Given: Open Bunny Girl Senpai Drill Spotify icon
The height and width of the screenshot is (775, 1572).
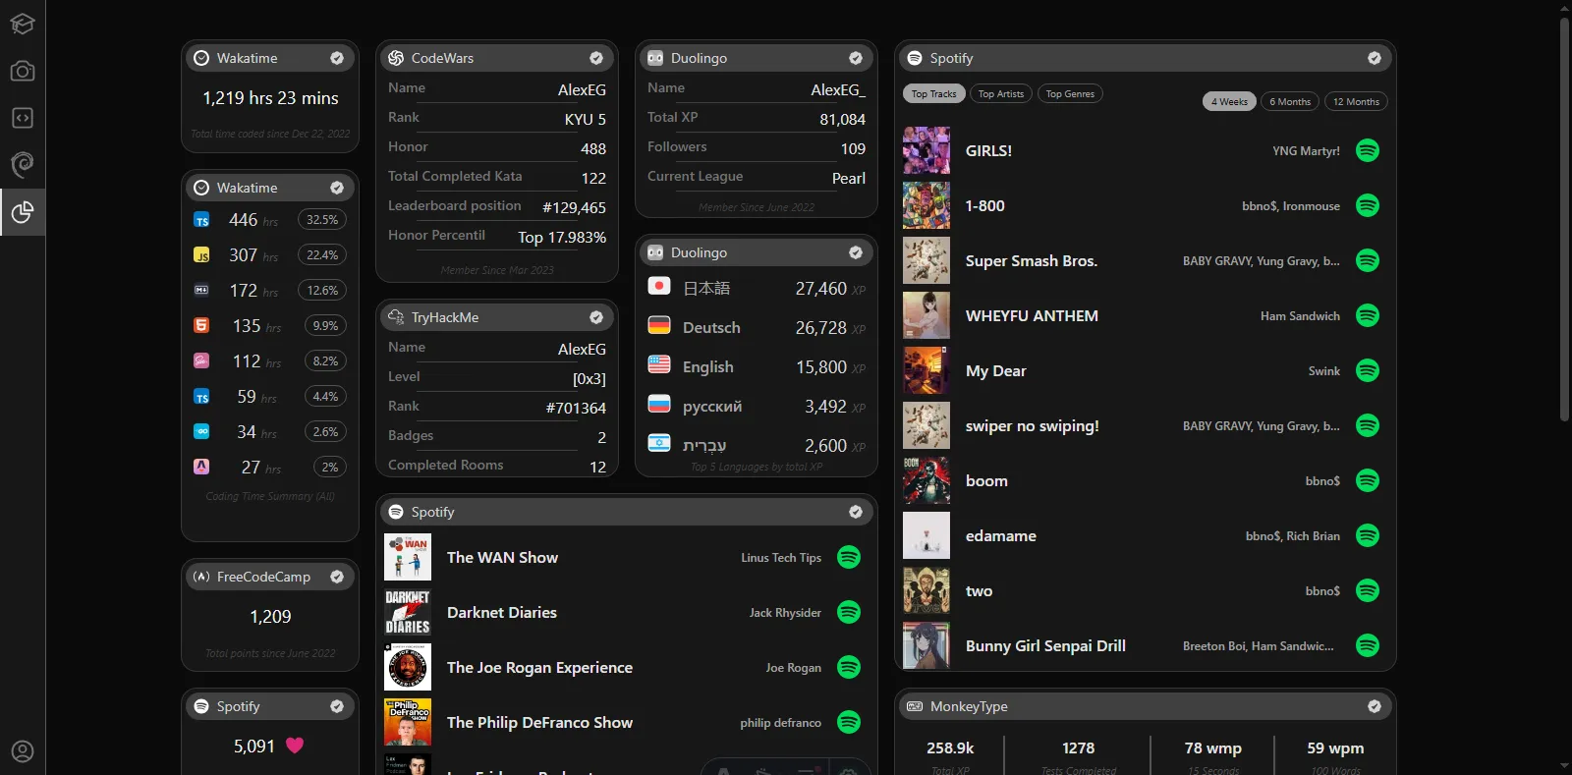Looking at the screenshot, I should click(x=1368, y=645).
